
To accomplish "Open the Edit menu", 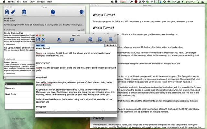I will pos(25,2).
